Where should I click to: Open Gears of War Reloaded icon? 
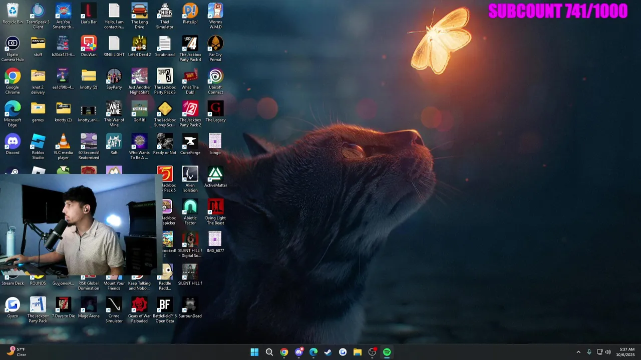tap(139, 309)
